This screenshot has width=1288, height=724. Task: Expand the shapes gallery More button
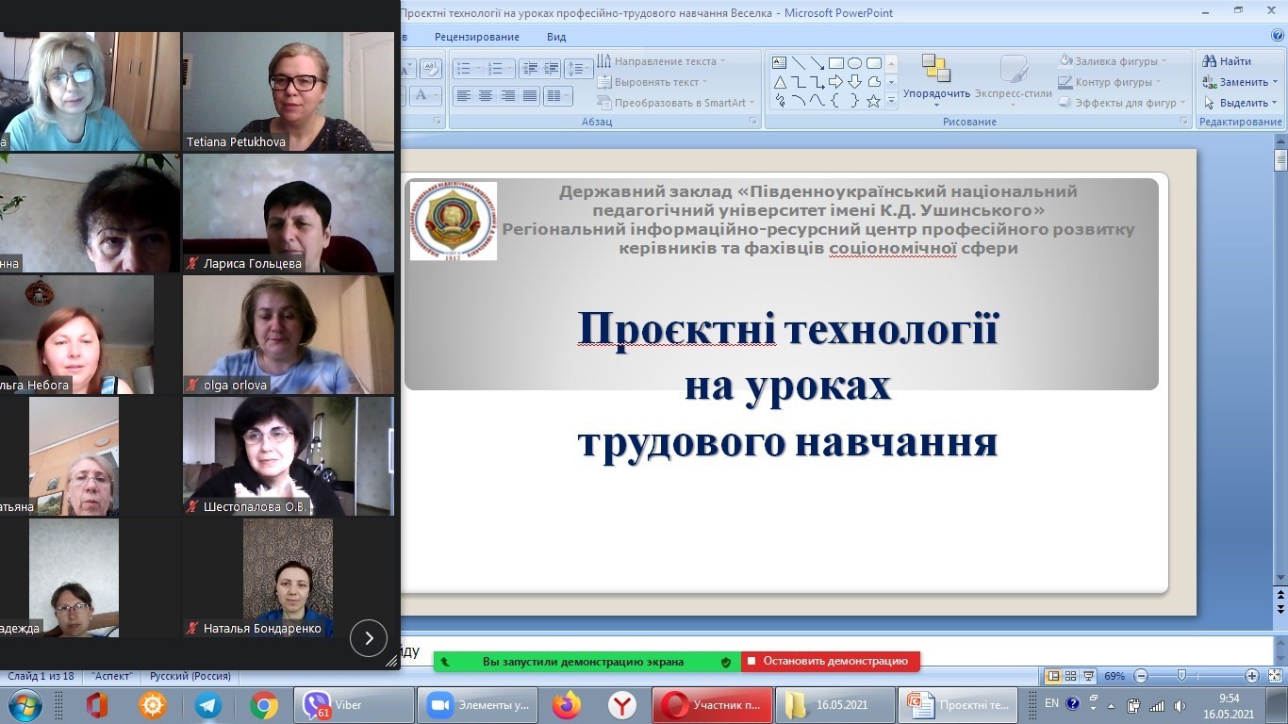click(891, 101)
